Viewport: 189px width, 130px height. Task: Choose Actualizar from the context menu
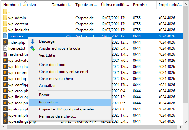click(x=70, y=86)
